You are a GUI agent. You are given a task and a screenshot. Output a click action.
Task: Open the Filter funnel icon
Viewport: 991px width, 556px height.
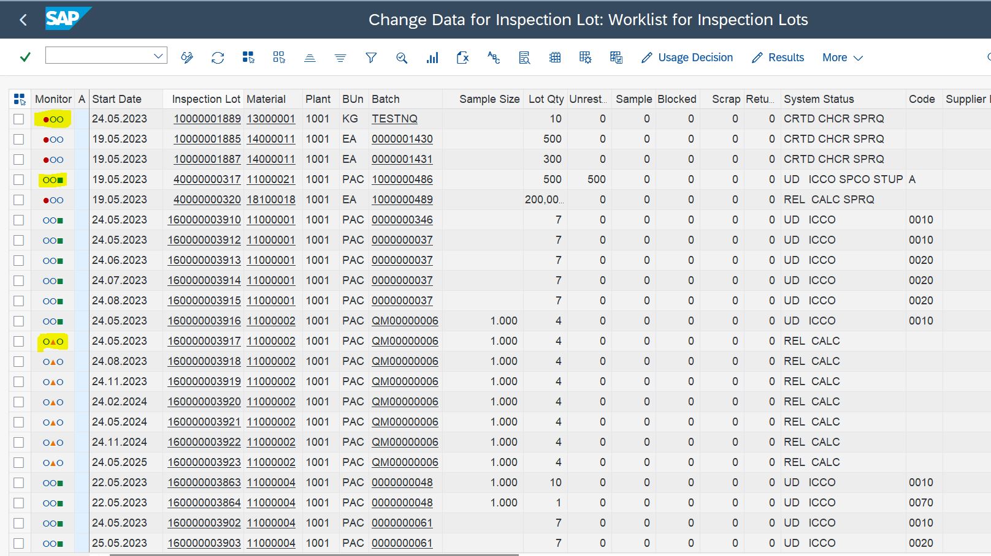click(x=371, y=58)
